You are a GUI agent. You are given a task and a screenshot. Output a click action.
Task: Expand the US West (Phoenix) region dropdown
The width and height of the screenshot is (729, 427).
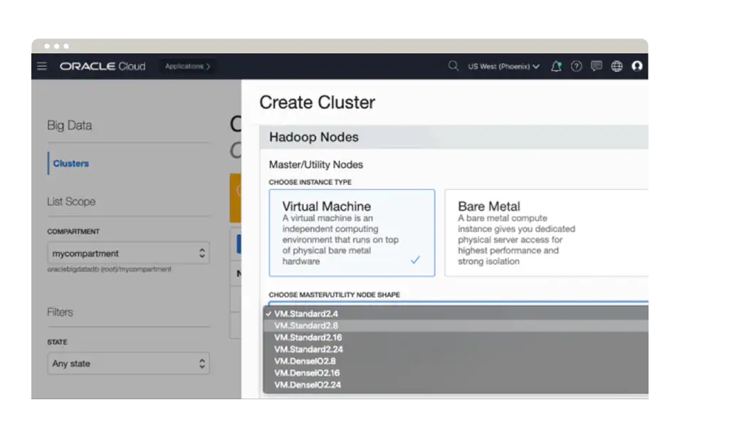[x=503, y=66]
